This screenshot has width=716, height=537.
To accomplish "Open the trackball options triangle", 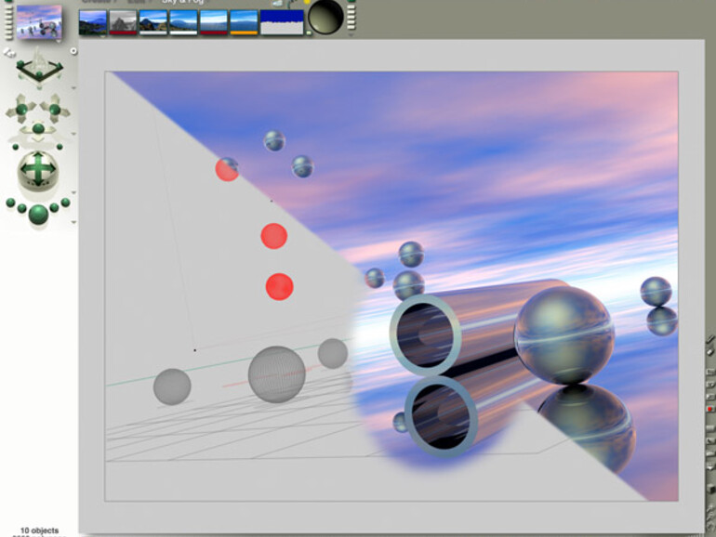I will [x=73, y=192].
